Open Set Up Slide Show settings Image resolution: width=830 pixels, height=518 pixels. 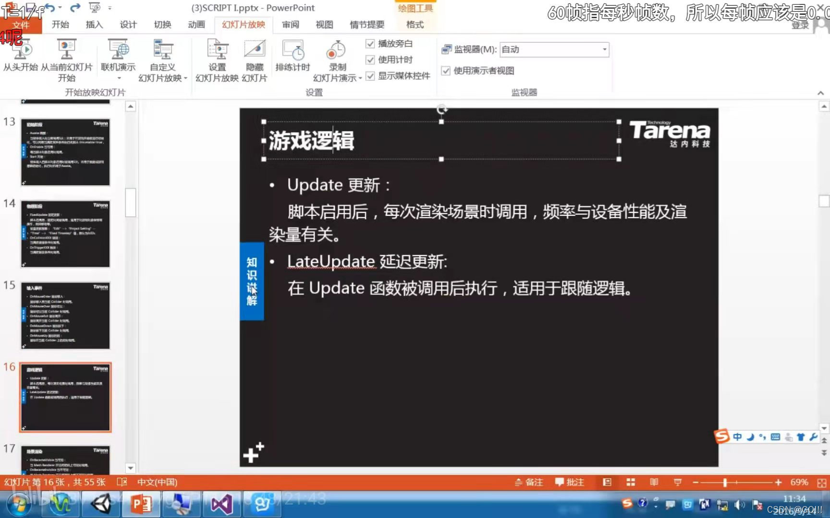(x=217, y=58)
